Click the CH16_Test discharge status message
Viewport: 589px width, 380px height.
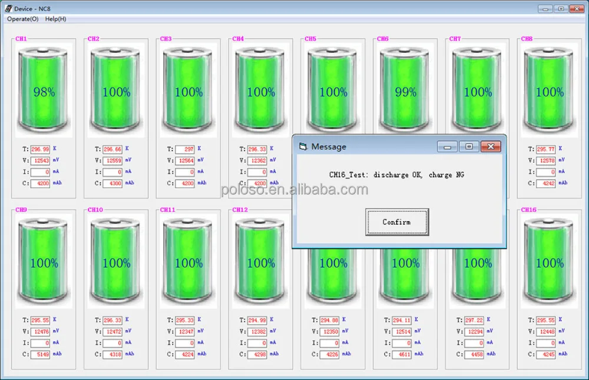(396, 175)
